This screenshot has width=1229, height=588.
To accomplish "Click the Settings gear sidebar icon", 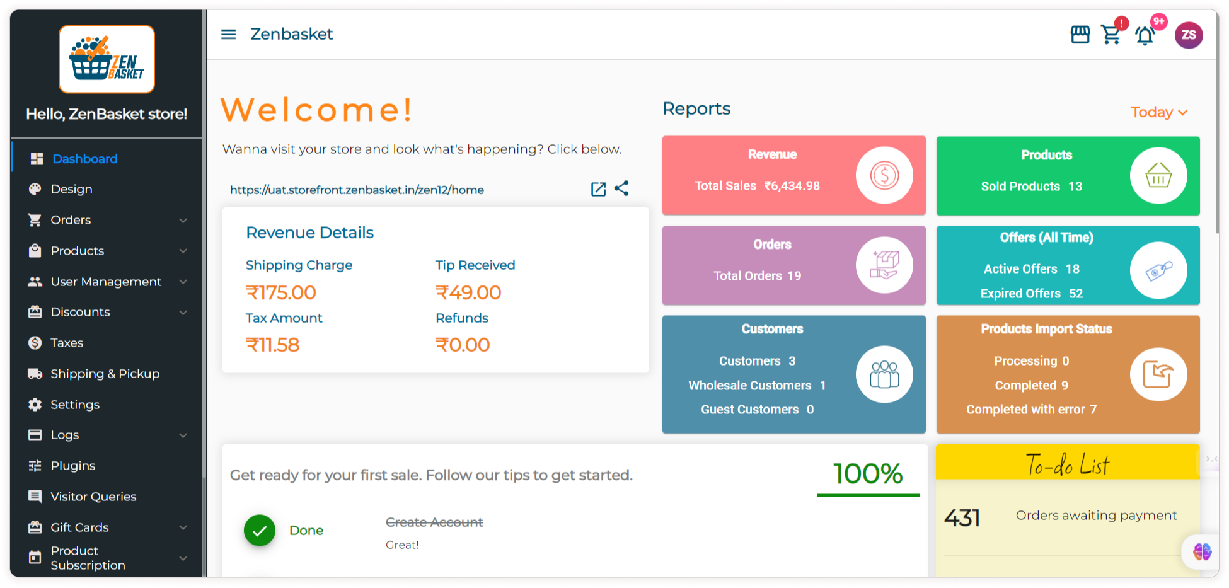I will click(x=35, y=405).
